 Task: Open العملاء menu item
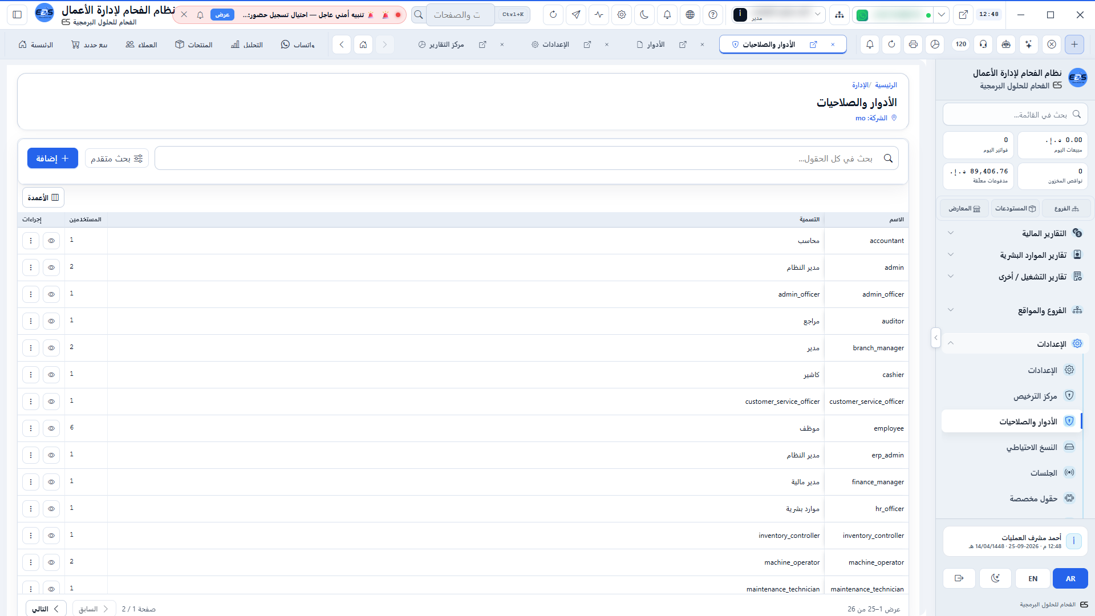point(141,44)
